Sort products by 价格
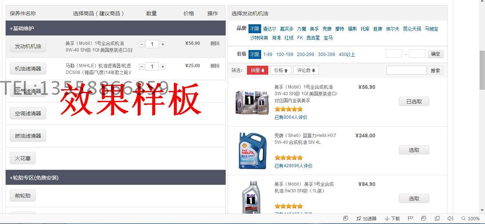 (x=281, y=70)
